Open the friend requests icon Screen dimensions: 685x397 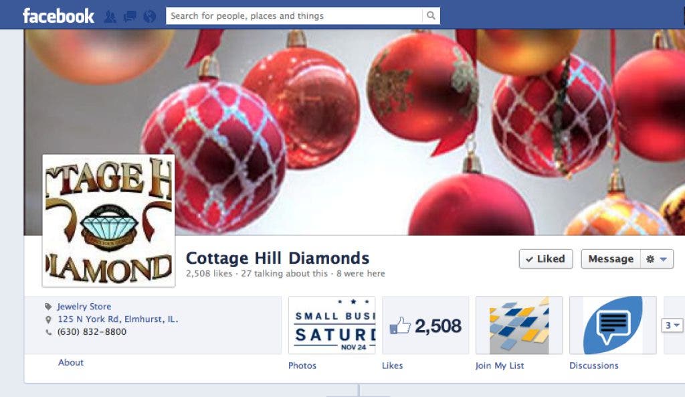(x=110, y=17)
